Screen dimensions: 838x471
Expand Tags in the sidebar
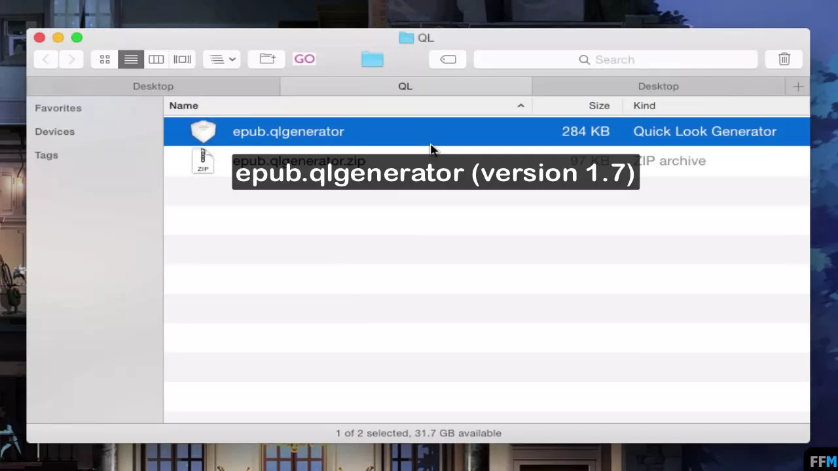pyautogui.click(x=46, y=155)
